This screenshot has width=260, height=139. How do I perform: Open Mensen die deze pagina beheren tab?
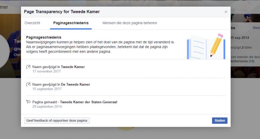pos(130,23)
